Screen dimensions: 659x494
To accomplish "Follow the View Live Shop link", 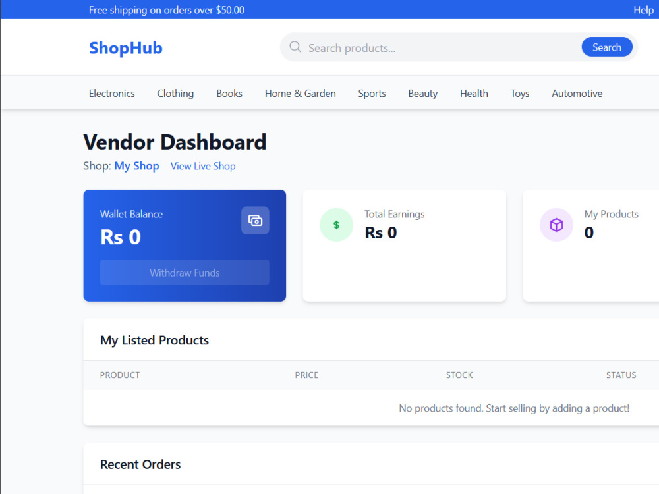I will coord(203,166).
